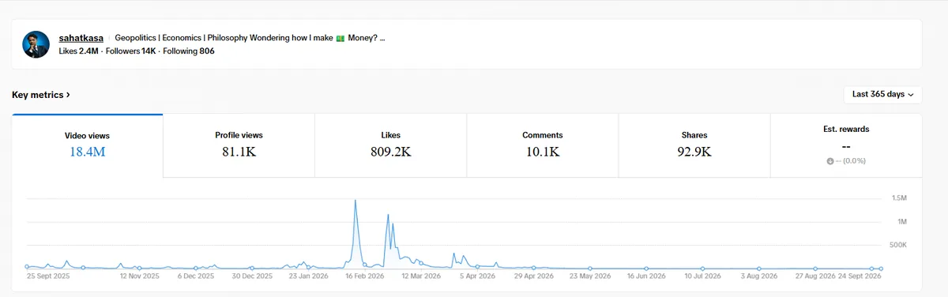Open the Shares metric tab
Viewport: 948px width, 297px height.
point(694,145)
